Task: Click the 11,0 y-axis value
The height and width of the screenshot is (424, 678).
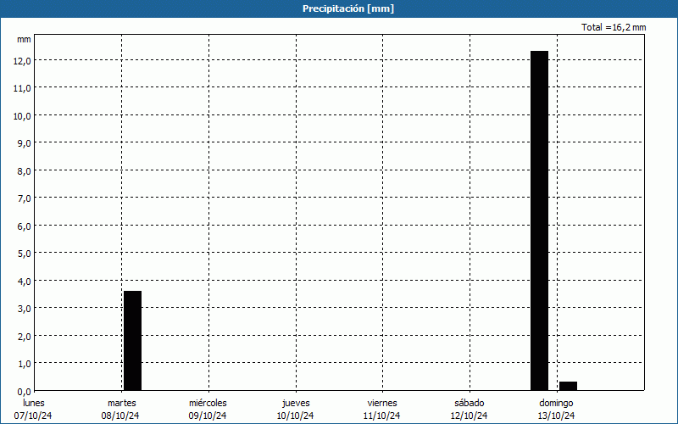Action: 23,88
